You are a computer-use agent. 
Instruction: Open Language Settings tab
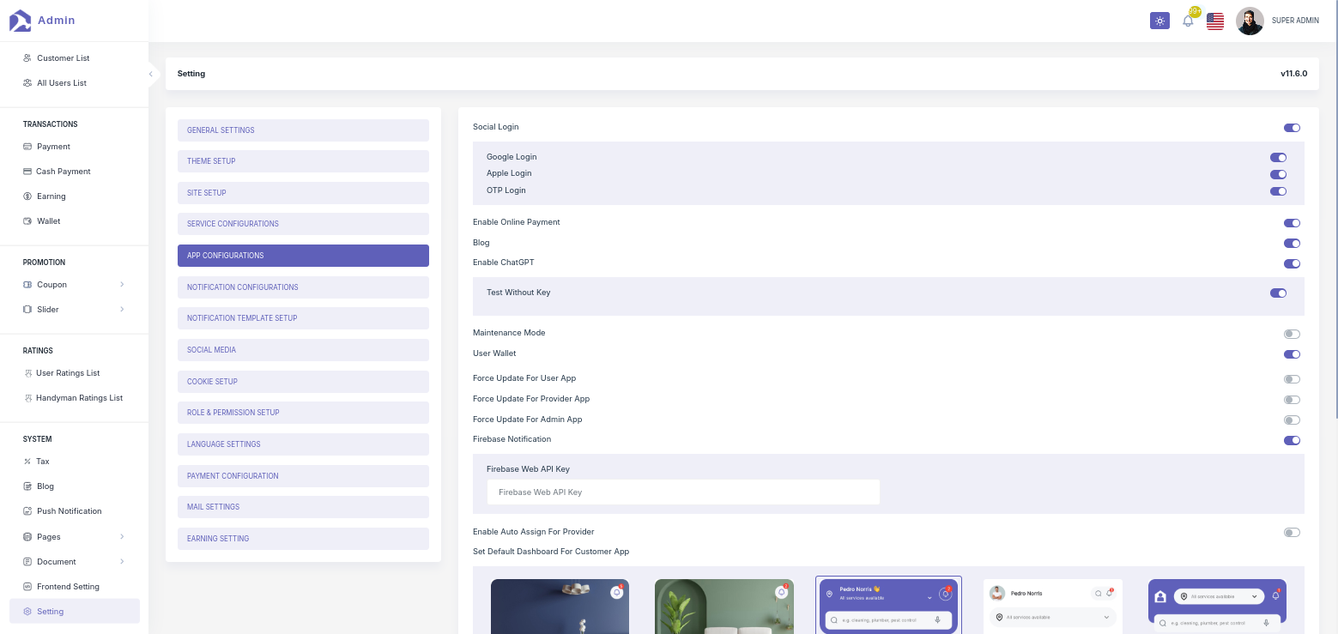pos(303,444)
